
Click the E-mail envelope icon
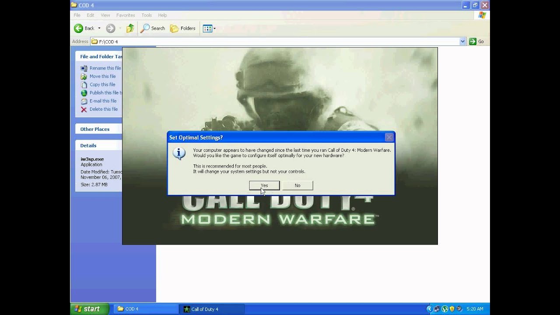[84, 101]
